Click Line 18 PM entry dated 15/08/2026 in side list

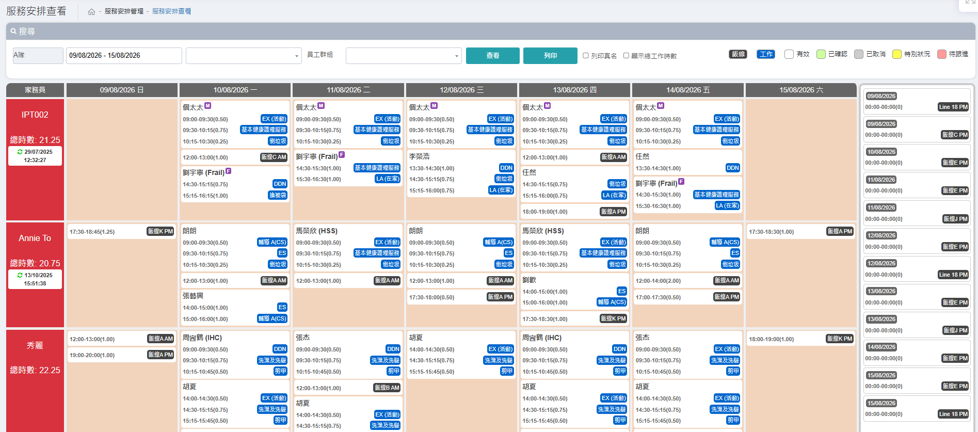tap(917, 409)
